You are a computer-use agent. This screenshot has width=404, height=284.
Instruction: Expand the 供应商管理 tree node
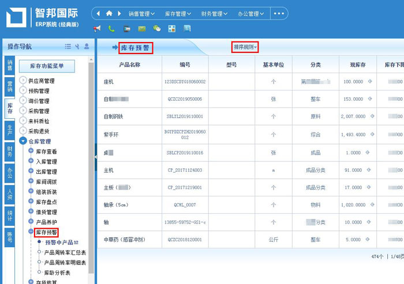(x=23, y=81)
